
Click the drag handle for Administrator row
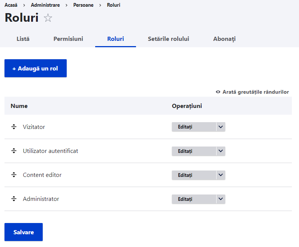pos(14,199)
